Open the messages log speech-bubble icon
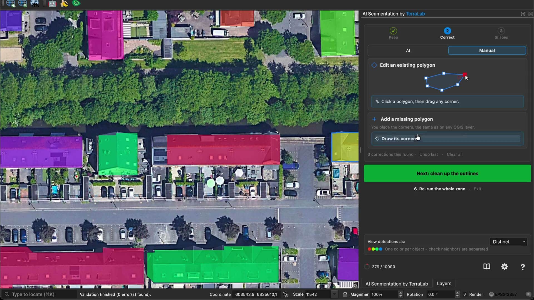Viewport: 534px width, 300px height. 529,294
